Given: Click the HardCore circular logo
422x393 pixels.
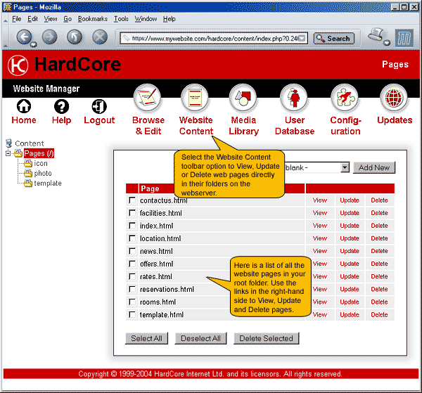Looking at the screenshot, I should [18, 65].
